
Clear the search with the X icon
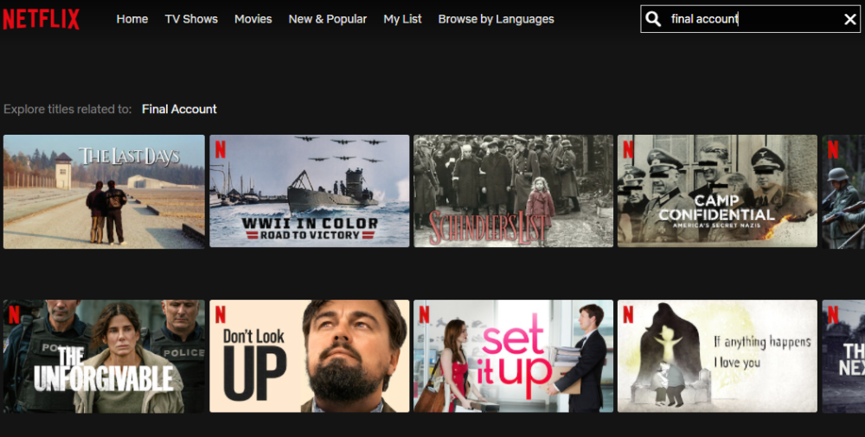(x=849, y=19)
